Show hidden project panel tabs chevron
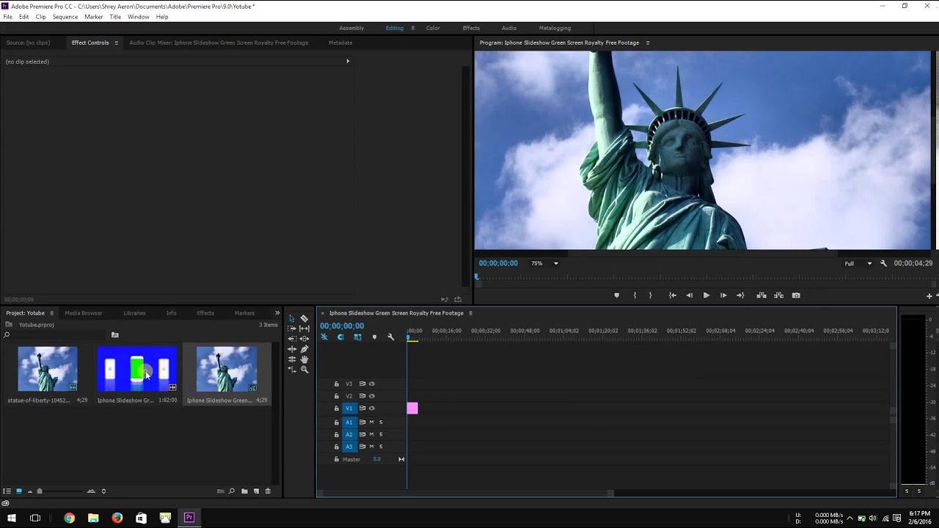The width and height of the screenshot is (939, 528). tap(277, 313)
